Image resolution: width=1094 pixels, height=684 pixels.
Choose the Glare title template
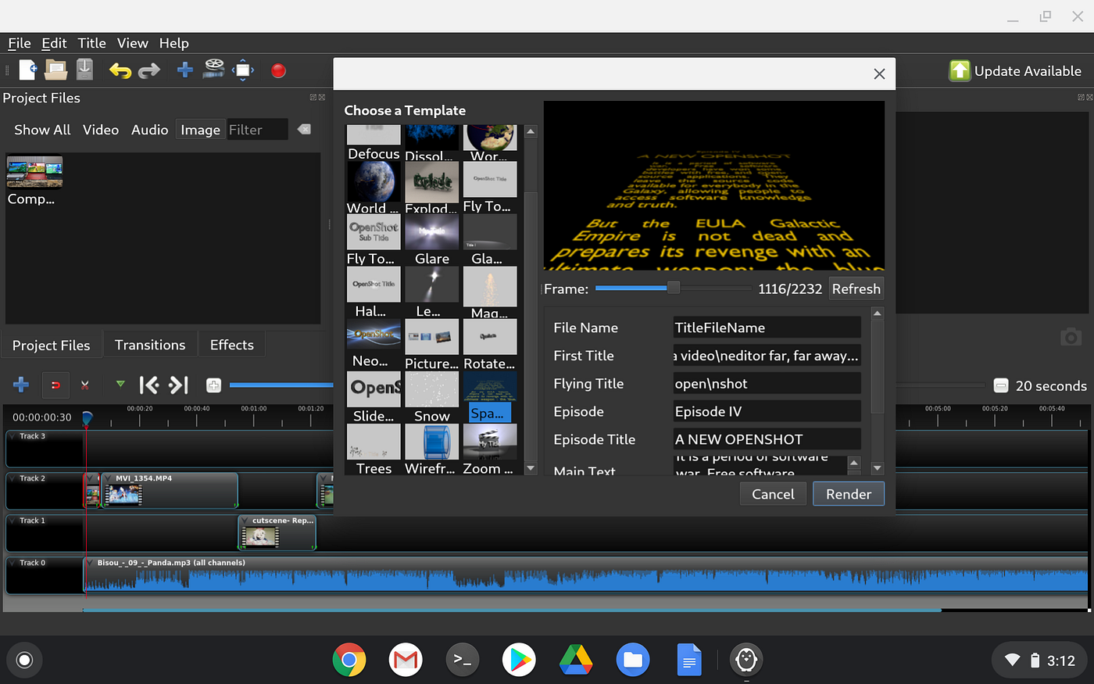tap(432, 240)
